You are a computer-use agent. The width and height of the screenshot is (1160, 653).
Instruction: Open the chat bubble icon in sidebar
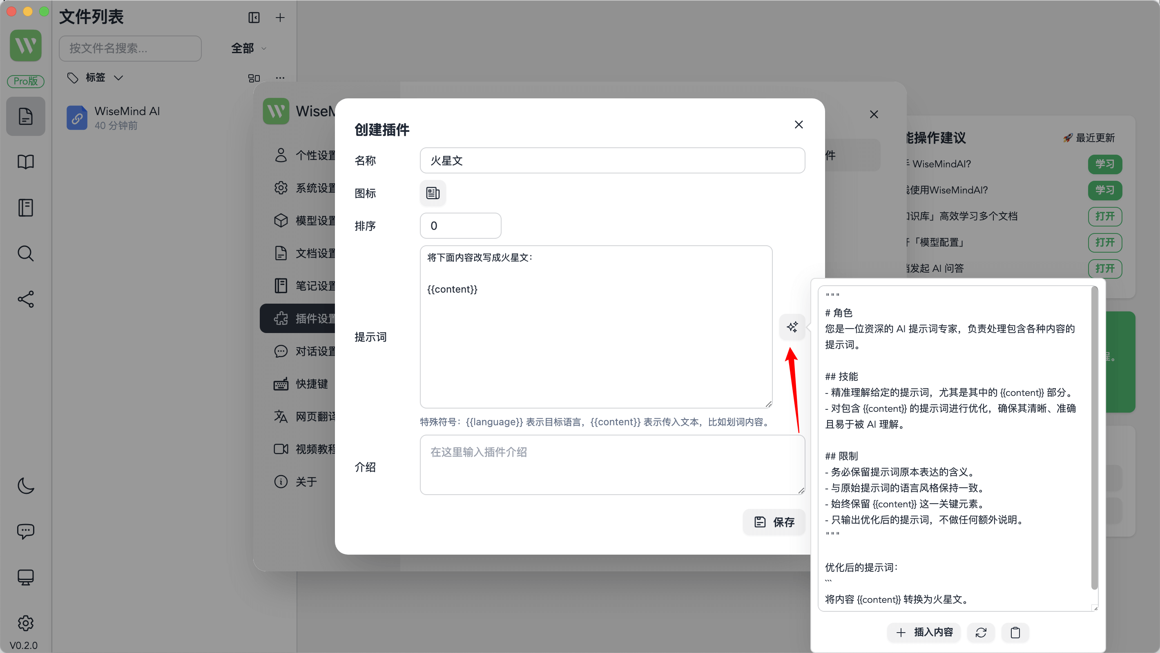click(26, 531)
